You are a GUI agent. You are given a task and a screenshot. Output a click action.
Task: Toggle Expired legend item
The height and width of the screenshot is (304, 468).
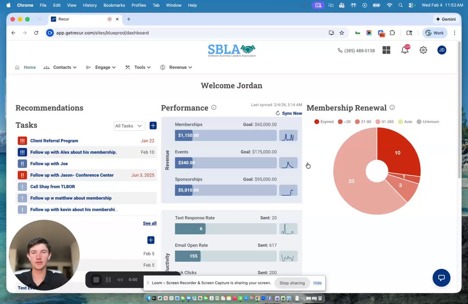pyautogui.click(x=324, y=122)
